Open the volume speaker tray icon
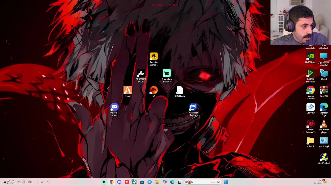Image resolution: width=331 pixels, height=186 pixels. coord(19,182)
